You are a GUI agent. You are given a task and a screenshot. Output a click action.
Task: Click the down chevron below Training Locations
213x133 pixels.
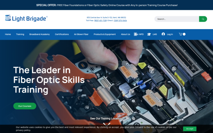coord(106,124)
